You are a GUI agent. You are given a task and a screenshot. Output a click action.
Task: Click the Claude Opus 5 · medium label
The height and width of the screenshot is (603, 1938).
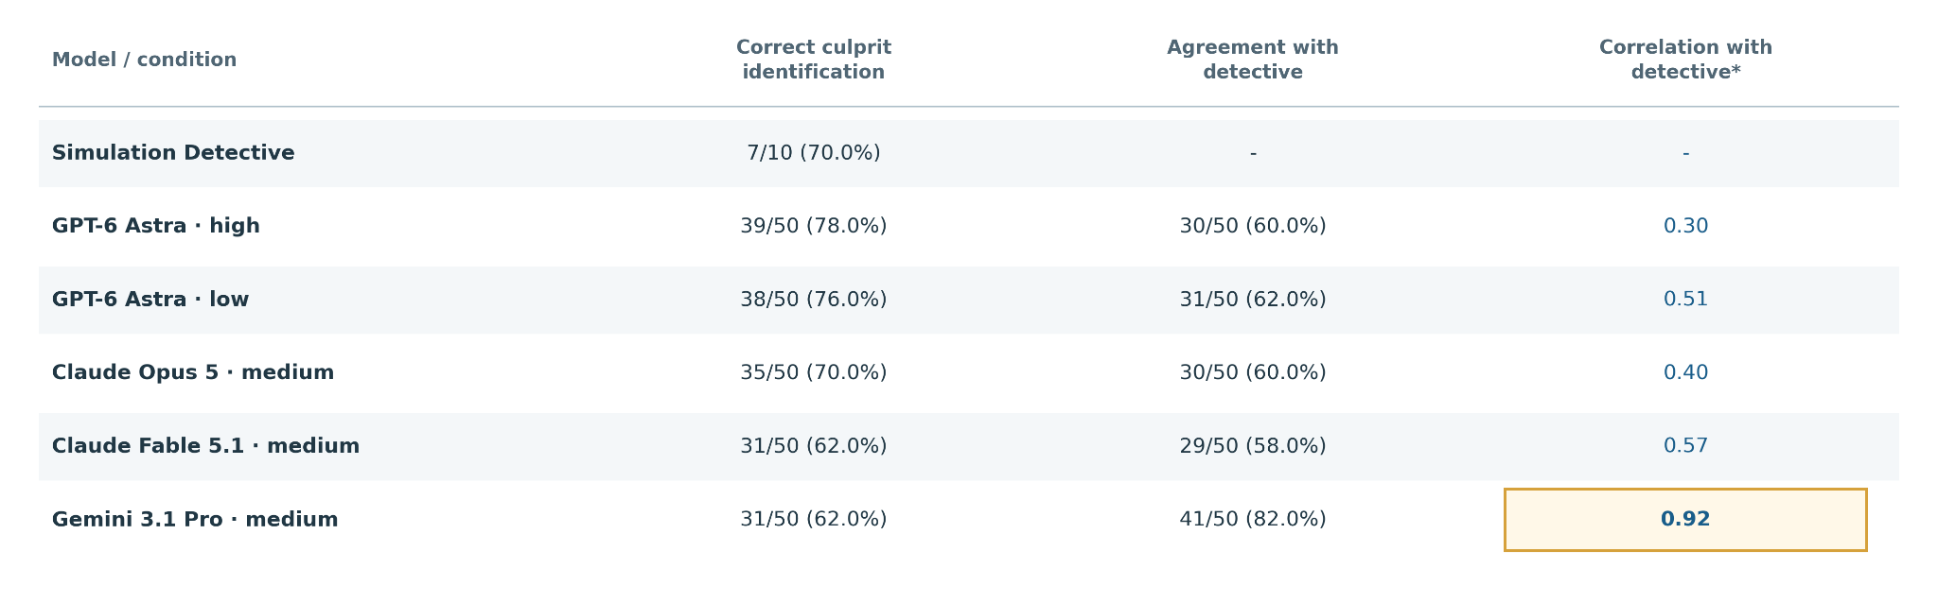193,372
